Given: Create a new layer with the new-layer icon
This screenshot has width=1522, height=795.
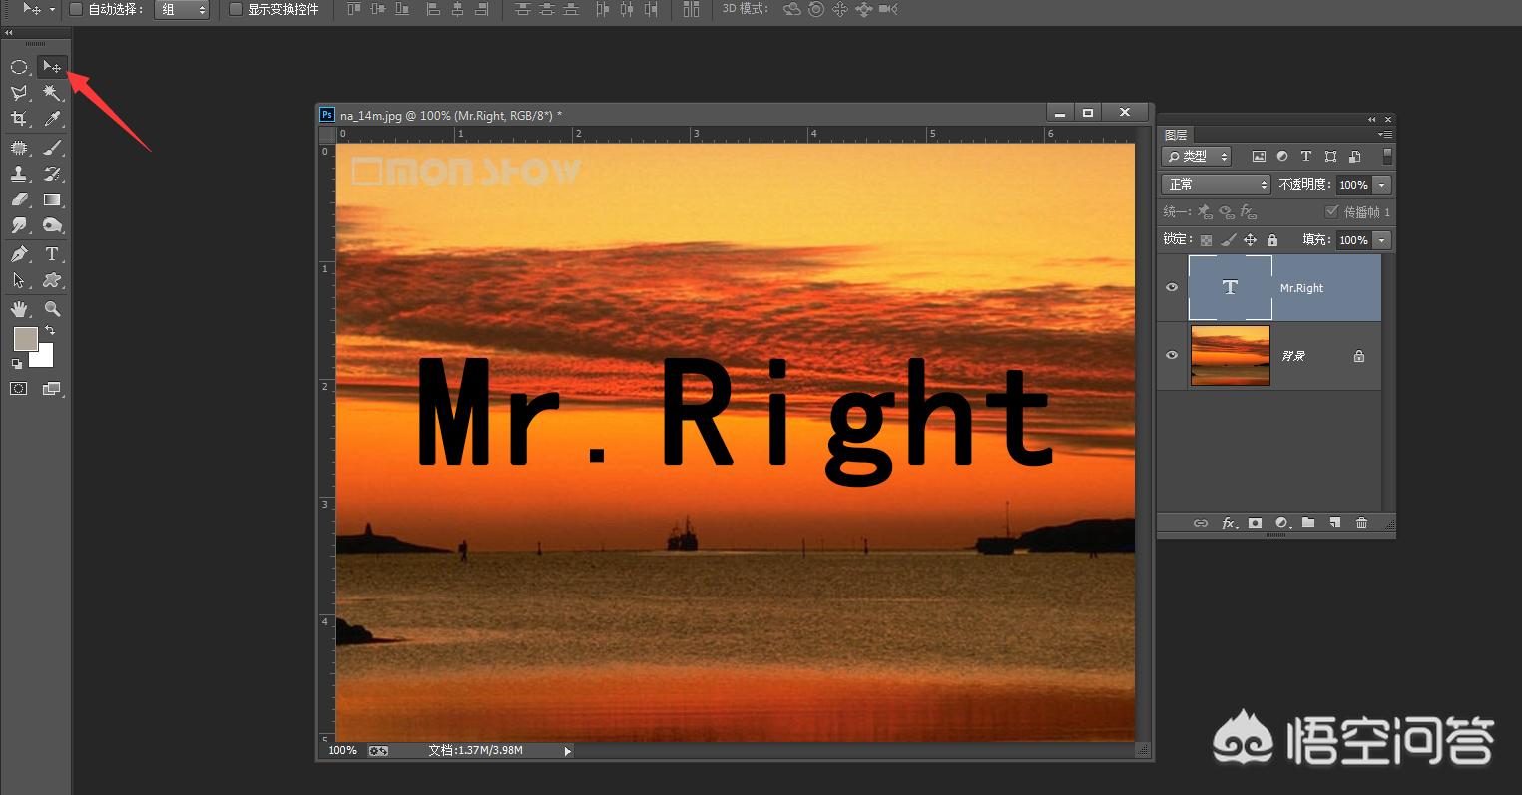Looking at the screenshot, I should [x=1334, y=523].
